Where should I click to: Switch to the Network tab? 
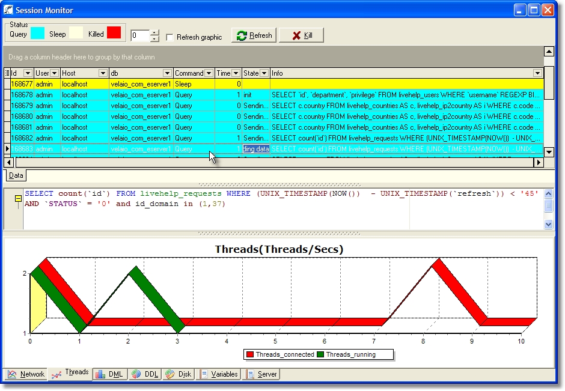point(26,374)
